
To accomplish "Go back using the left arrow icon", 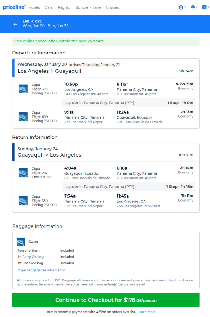I will [15, 24].
